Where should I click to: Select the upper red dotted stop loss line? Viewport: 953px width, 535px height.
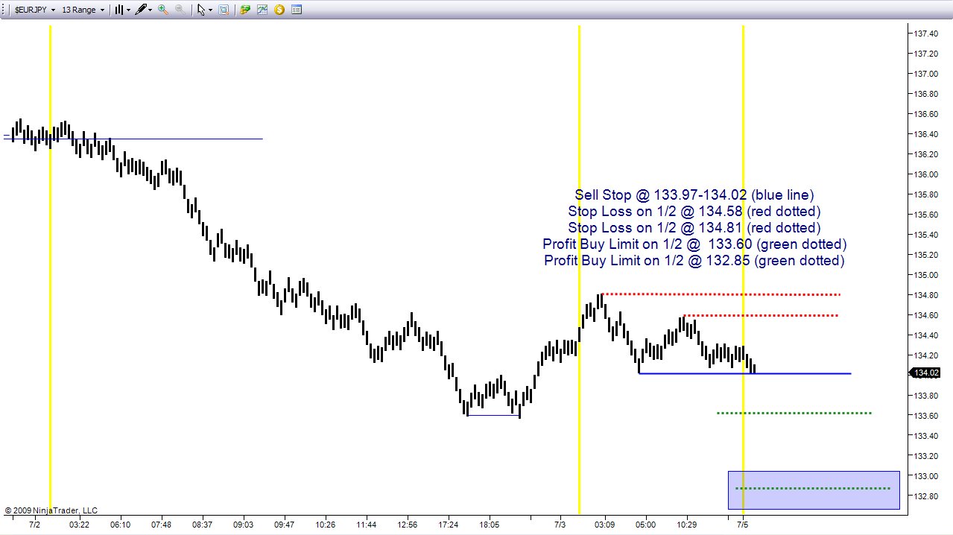point(721,294)
